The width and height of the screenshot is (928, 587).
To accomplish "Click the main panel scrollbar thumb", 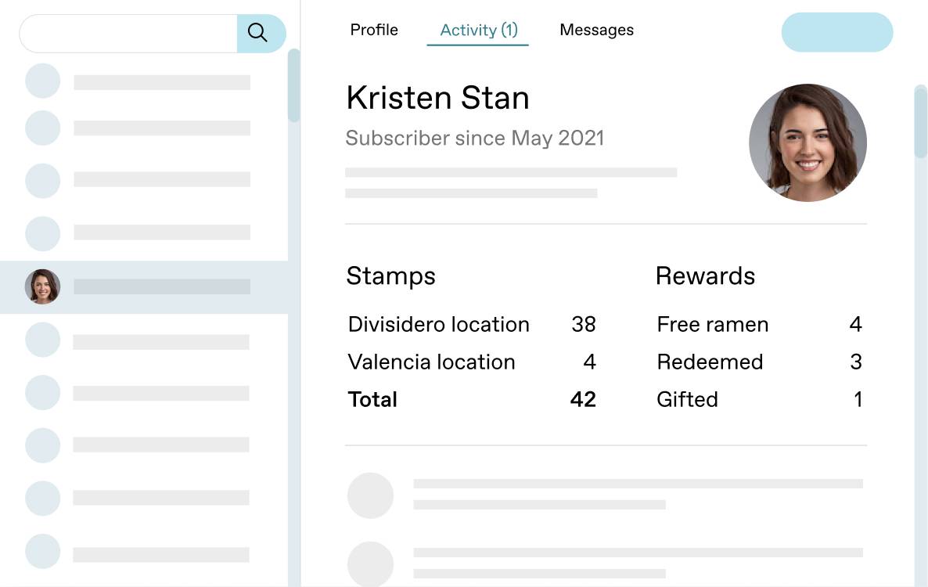I will 921,121.
